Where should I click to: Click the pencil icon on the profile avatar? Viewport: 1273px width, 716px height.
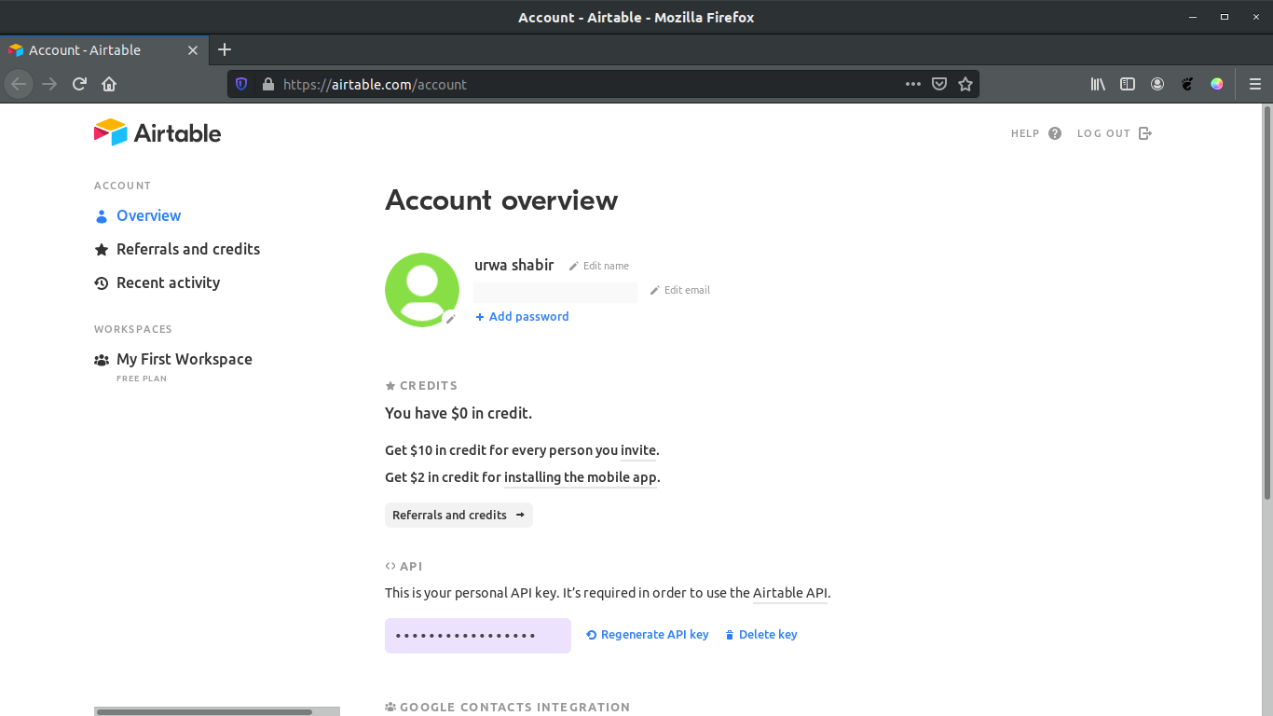[x=450, y=319]
